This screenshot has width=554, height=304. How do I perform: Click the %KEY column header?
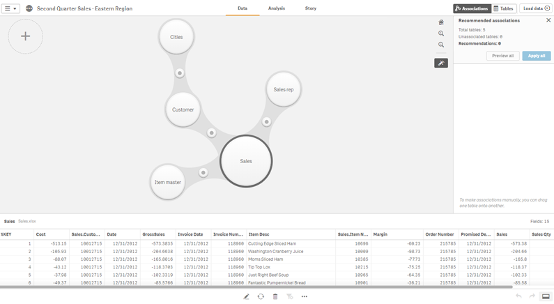pyautogui.click(x=17, y=234)
